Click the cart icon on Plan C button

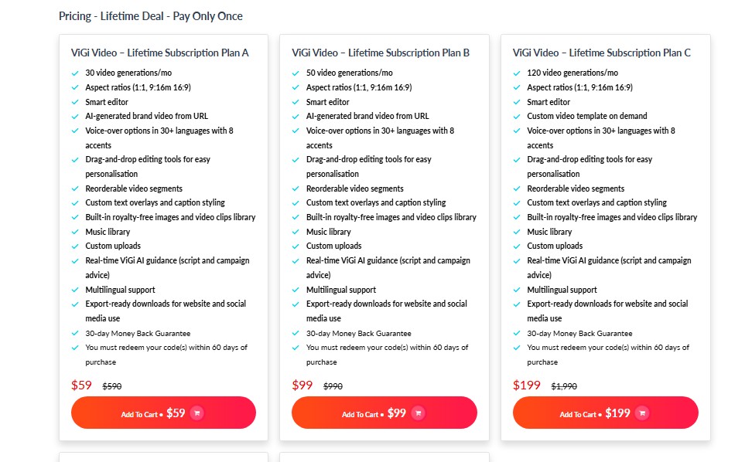[x=641, y=413]
